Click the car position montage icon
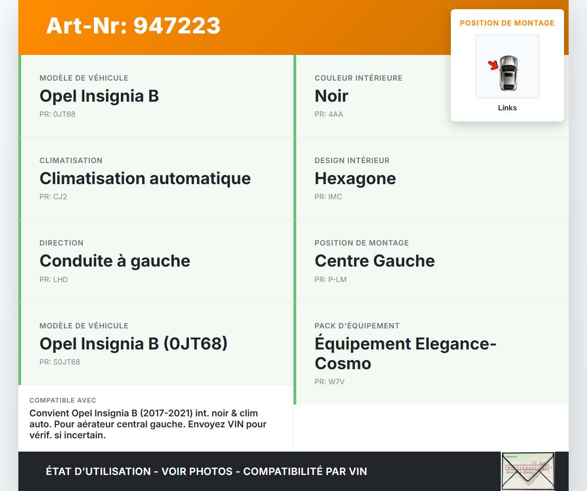This screenshot has height=491, width=587. pyautogui.click(x=507, y=66)
